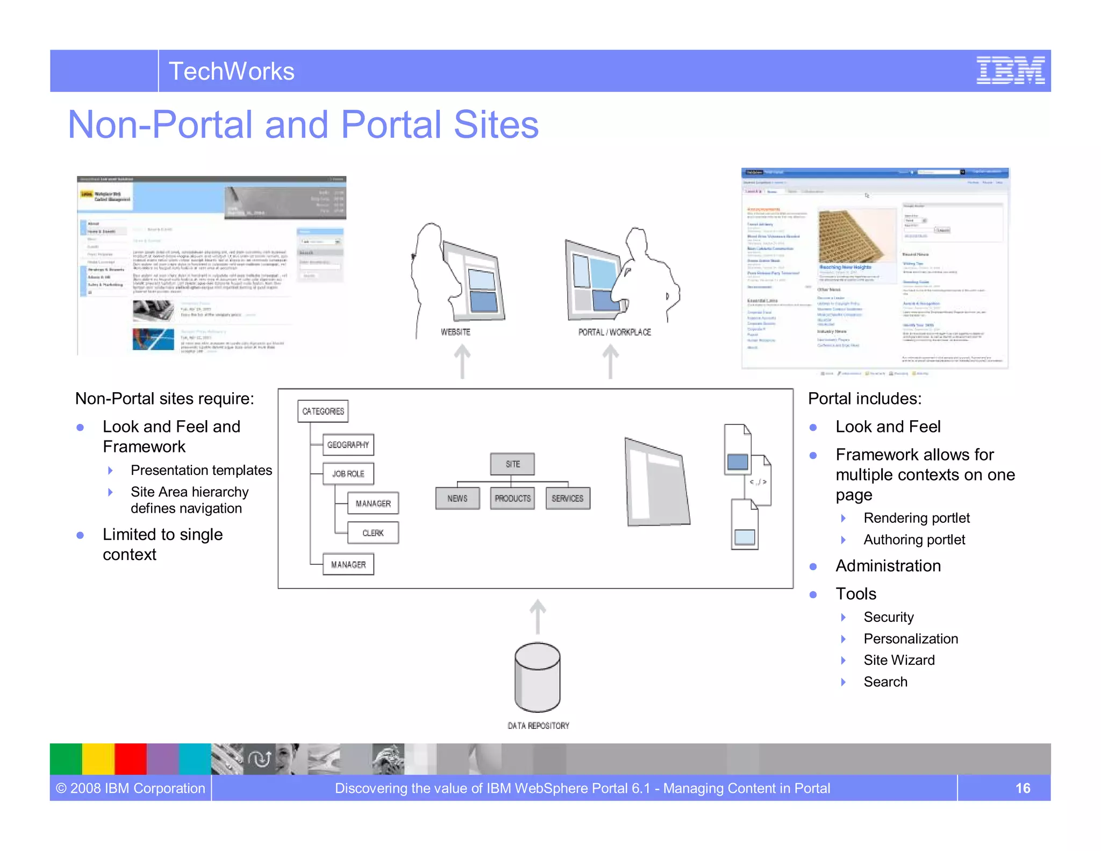Select the GEOGRAPHY category node
This screenshot has height=851, width=1101.
(x=348, y=445)
